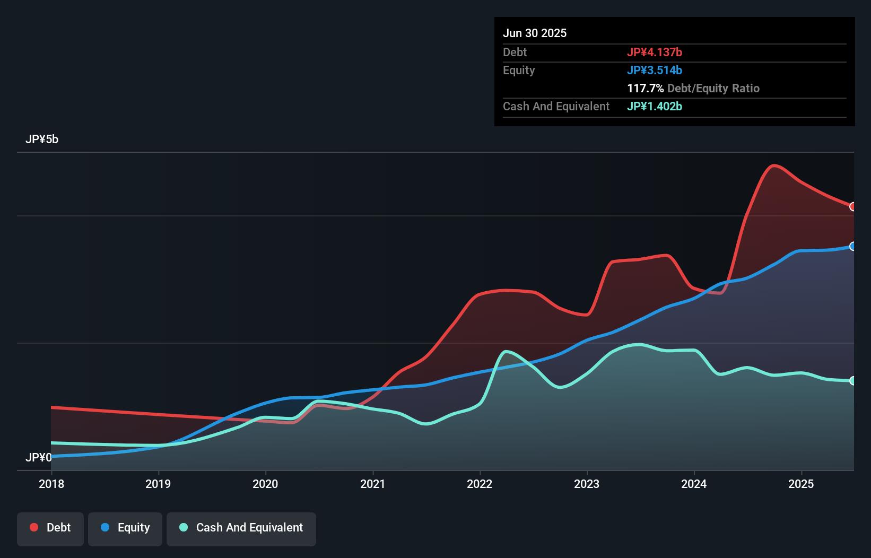Click the JP¥5b gridline label
Screen dimensions: 871x558
point(42,139)
